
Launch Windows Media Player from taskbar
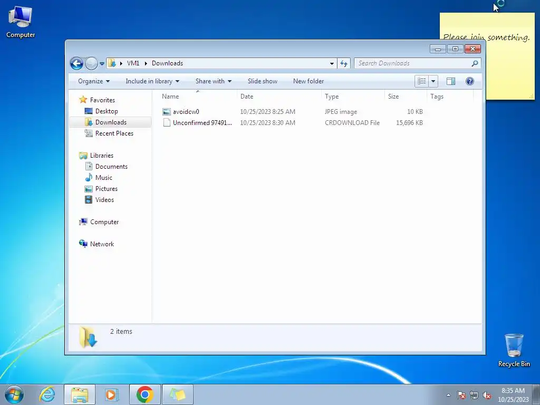pyautogui.click(x=112, y=394)
